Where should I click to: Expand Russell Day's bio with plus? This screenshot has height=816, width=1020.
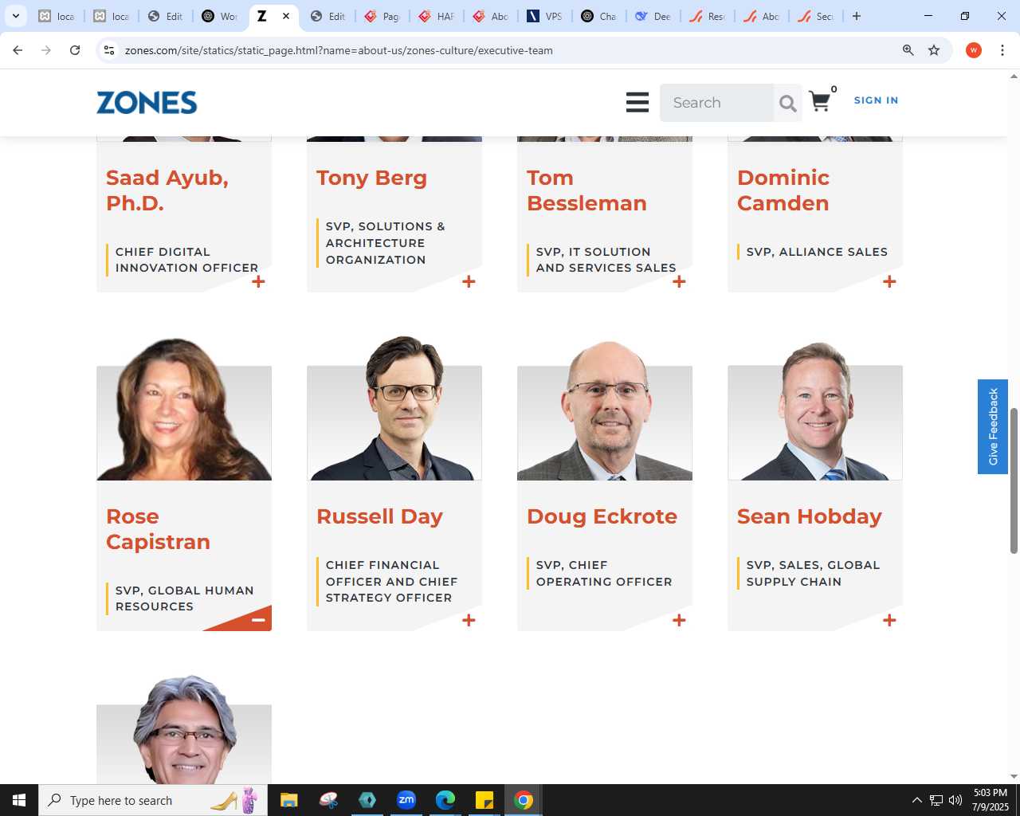tap(469, 620)
